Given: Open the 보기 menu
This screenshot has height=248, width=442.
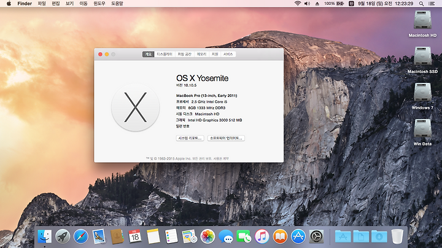Looking at the screenshot, I should 69,4.
